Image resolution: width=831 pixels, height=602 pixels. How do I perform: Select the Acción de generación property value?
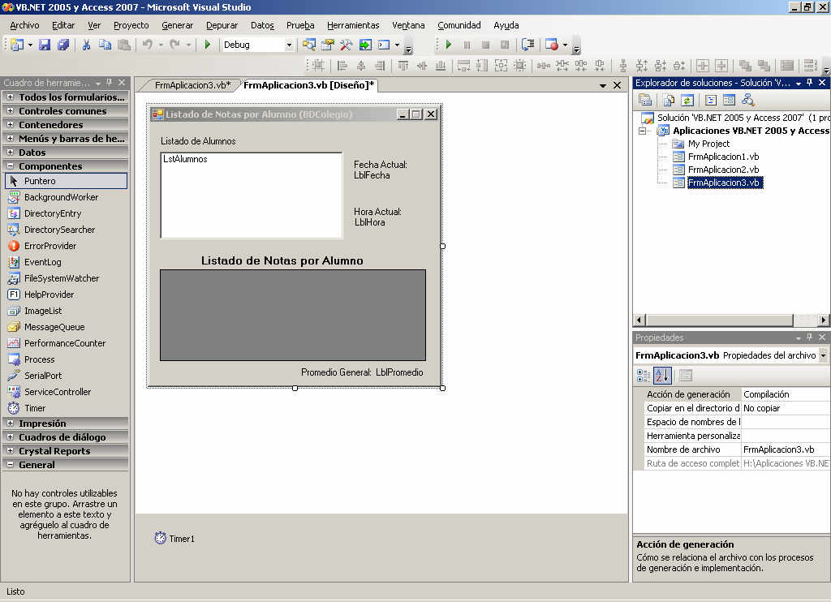(786, 394)
